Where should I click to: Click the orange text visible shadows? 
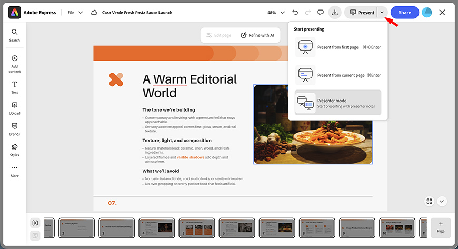click(191, 157)
